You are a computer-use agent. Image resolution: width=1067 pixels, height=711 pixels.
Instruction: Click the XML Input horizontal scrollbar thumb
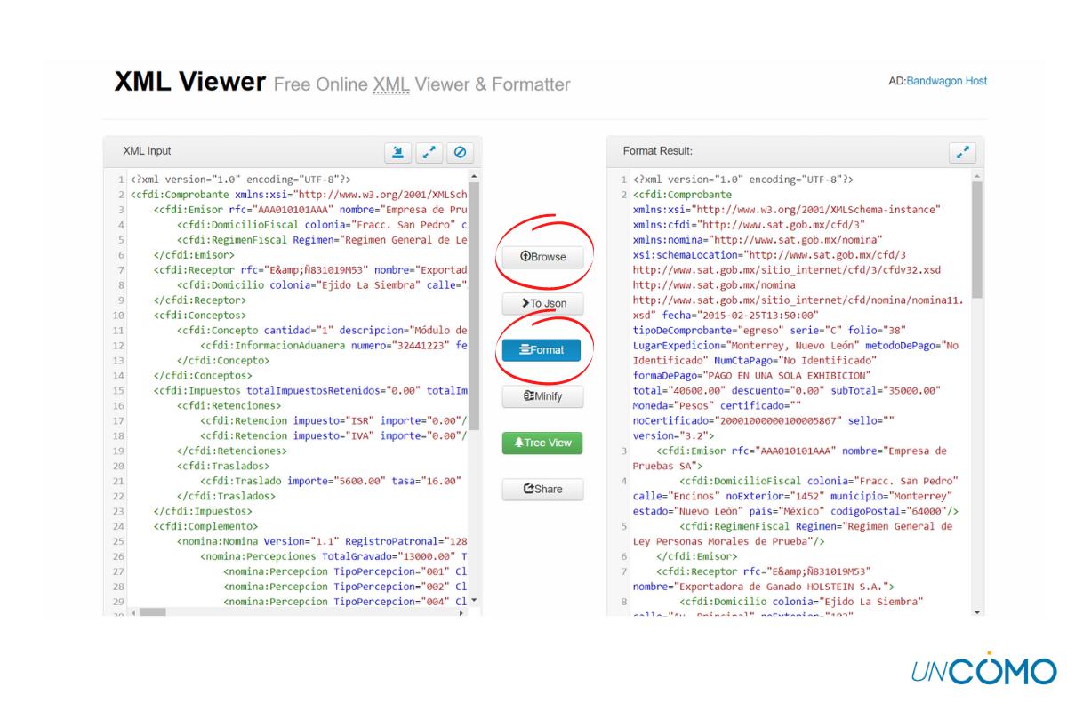click(x=153, y=612)
